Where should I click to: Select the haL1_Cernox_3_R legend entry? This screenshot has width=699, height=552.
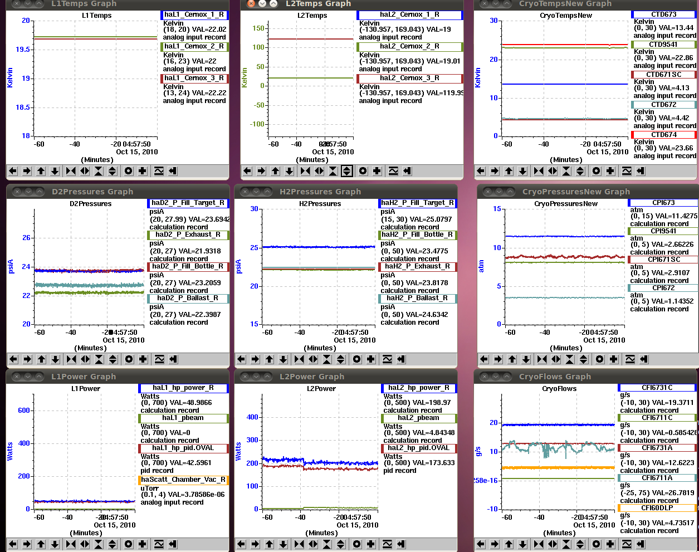[194, 79]
